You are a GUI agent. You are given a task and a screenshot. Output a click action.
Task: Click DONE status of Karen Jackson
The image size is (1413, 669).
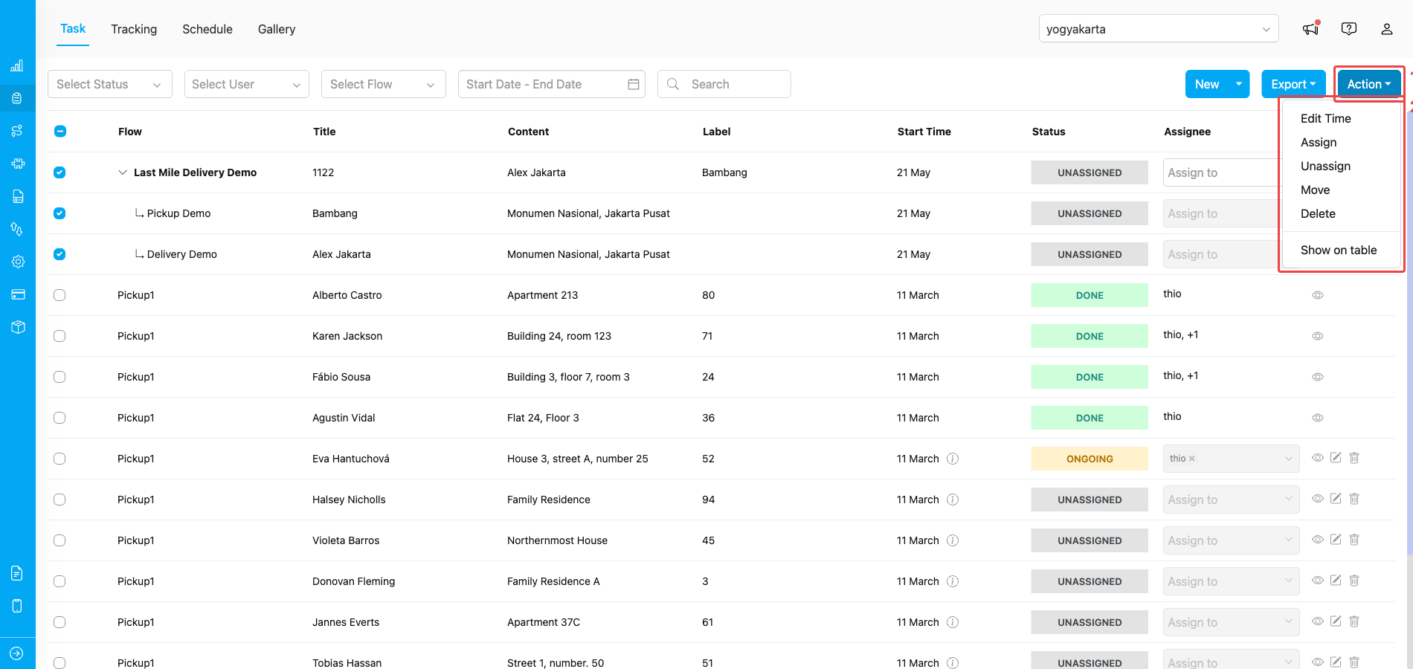pos(1089,336)
